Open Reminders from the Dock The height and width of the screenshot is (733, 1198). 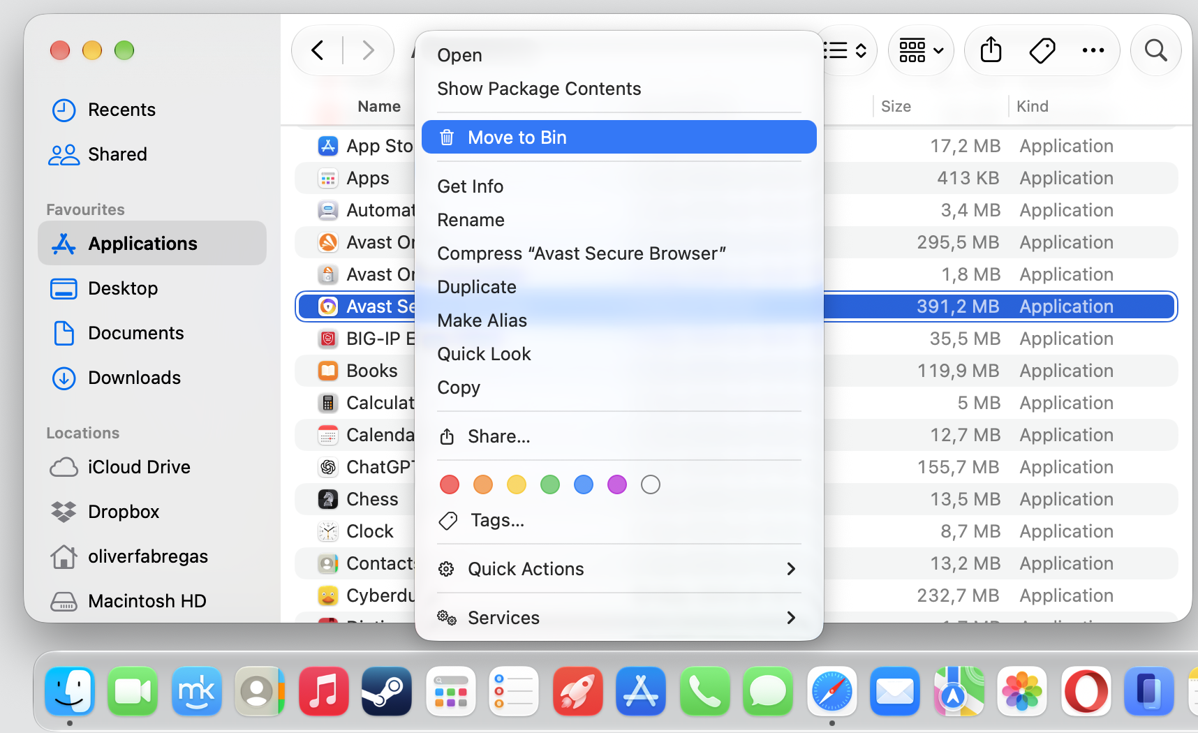(514, 691)
